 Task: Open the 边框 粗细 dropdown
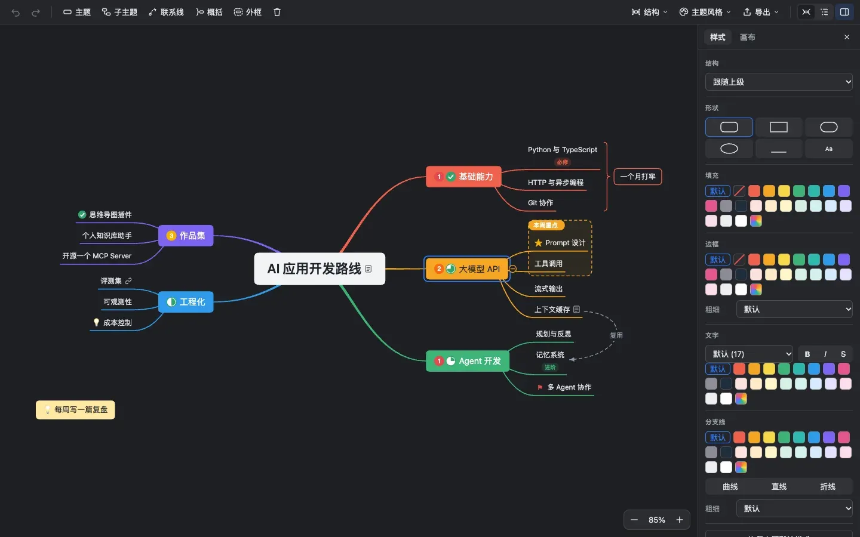pos(794,309)
